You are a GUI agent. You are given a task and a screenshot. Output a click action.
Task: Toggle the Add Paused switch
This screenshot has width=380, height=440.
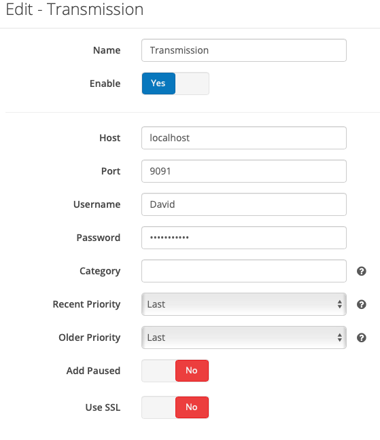[175, 371]
